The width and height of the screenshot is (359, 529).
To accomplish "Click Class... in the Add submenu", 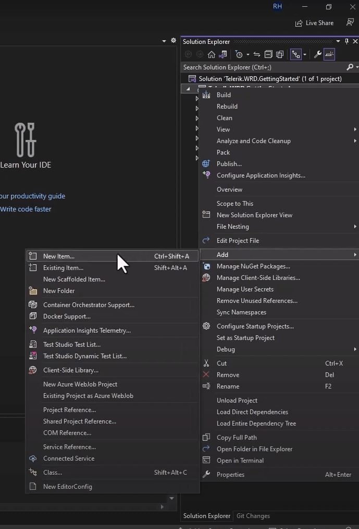I will (x=113, y=473).
